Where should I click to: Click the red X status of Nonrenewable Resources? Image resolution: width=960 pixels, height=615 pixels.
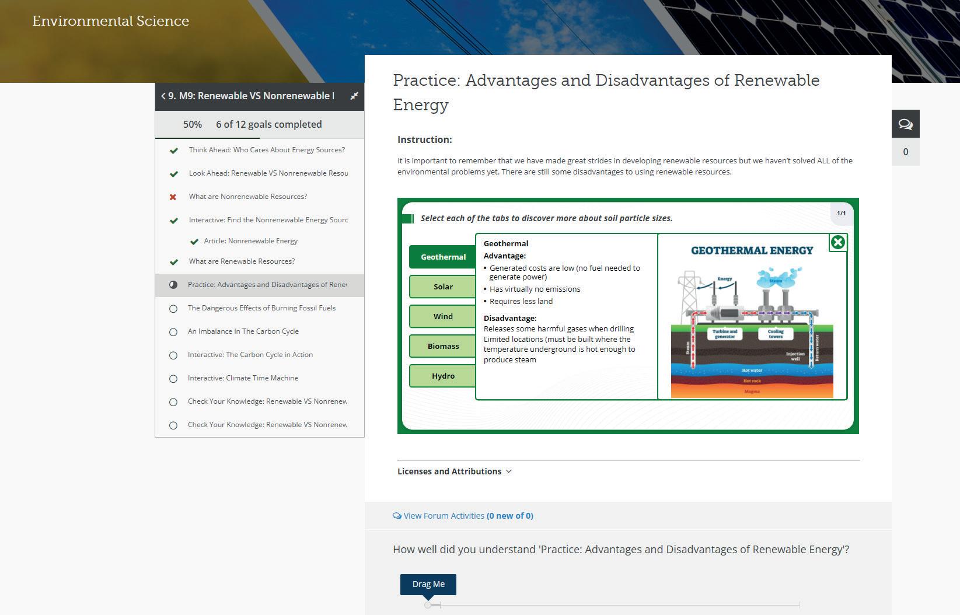(x=173, y=197)
